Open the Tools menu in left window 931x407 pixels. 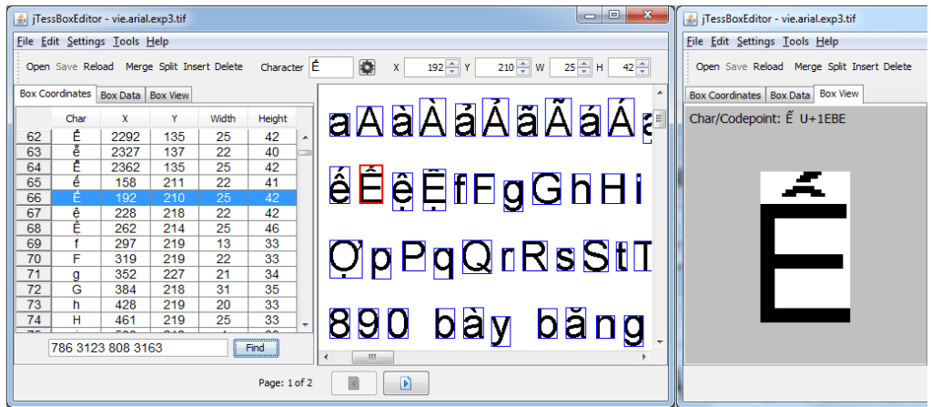pyautogui.click(x=126, y=41)
